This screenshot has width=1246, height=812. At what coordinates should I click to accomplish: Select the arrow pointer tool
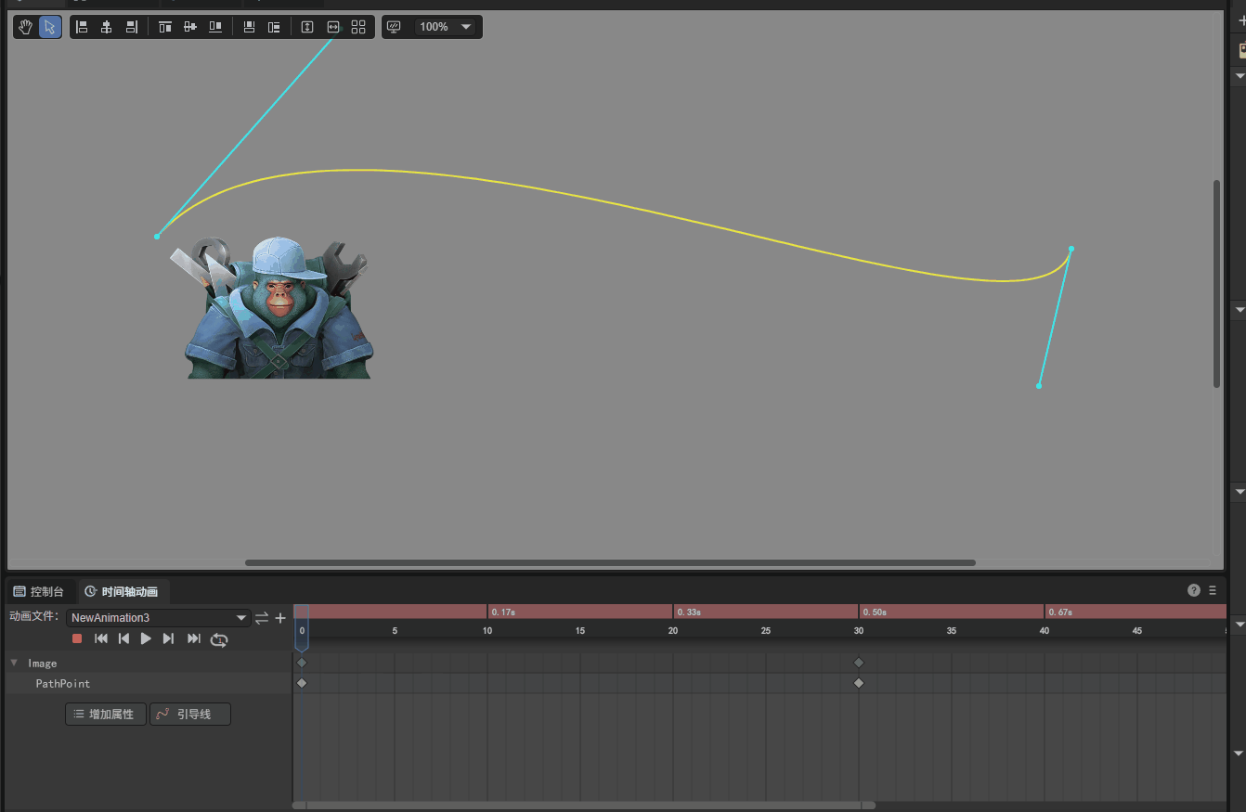50,27
